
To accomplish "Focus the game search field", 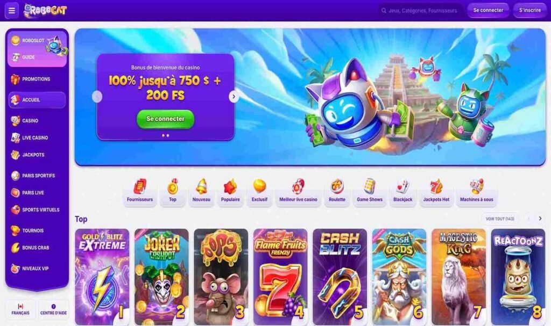I will (x=420, y=11).
